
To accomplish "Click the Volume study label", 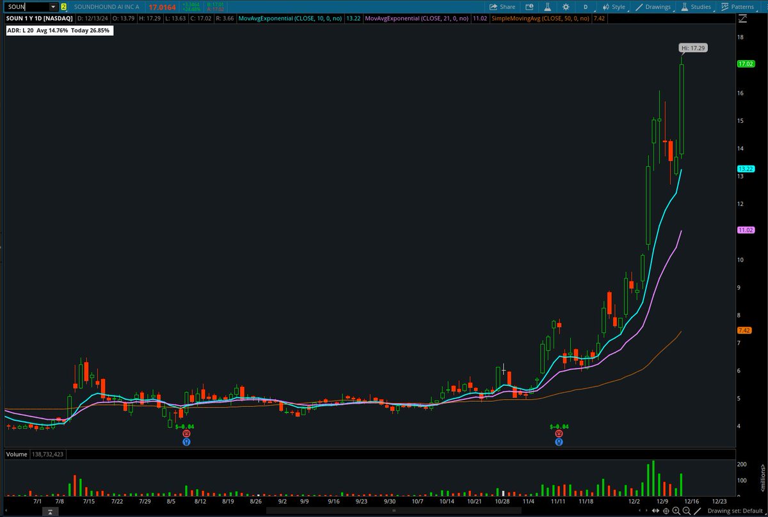I will (x=17, y=454).
